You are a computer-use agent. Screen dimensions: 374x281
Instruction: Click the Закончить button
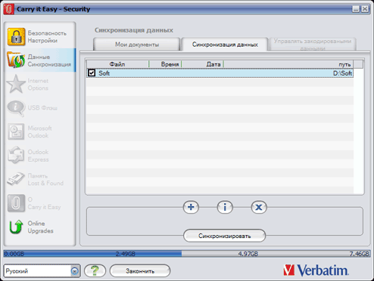[x=140, y=271]
